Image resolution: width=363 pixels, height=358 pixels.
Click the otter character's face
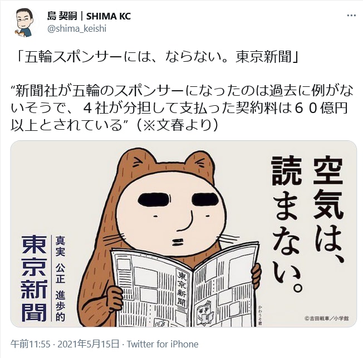point(170,214)
